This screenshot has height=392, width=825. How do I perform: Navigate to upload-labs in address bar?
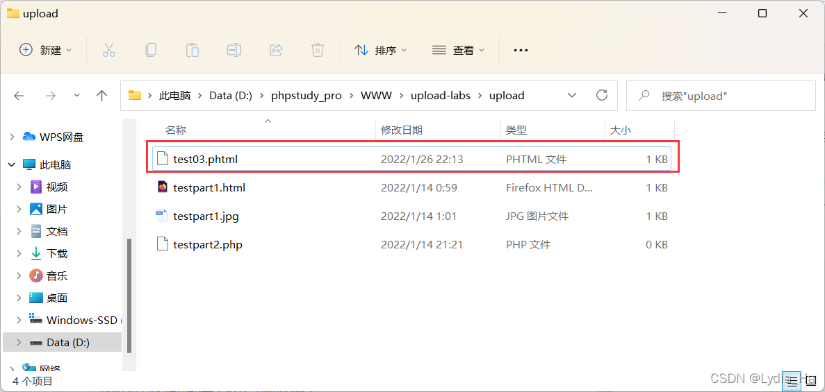click(x=441, y=96)
